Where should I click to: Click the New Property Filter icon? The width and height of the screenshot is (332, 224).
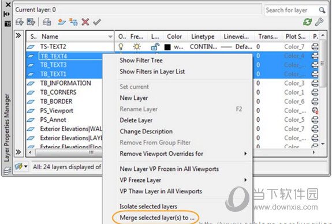(x=19, y=22)
